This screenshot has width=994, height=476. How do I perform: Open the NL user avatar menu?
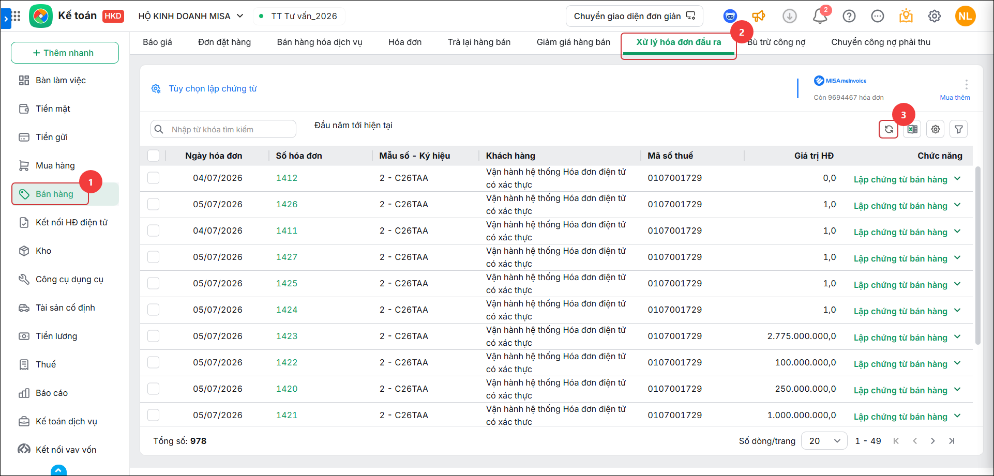[x=965, y=16]
